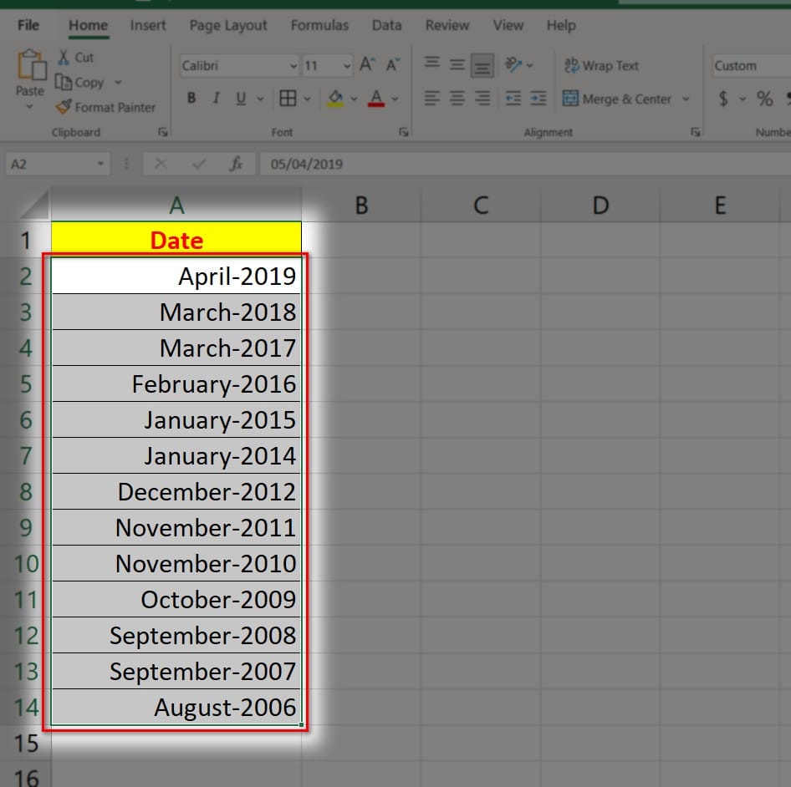
Task: Expand the font size dropdown
Action: click(347, 66)
